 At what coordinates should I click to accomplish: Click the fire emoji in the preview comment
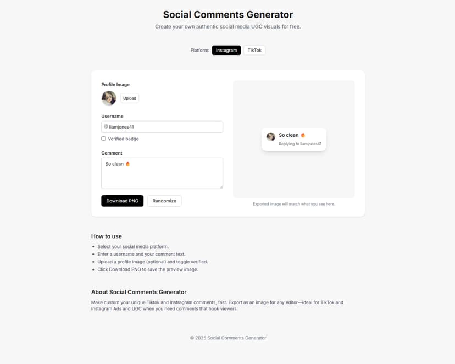(303, 135)
